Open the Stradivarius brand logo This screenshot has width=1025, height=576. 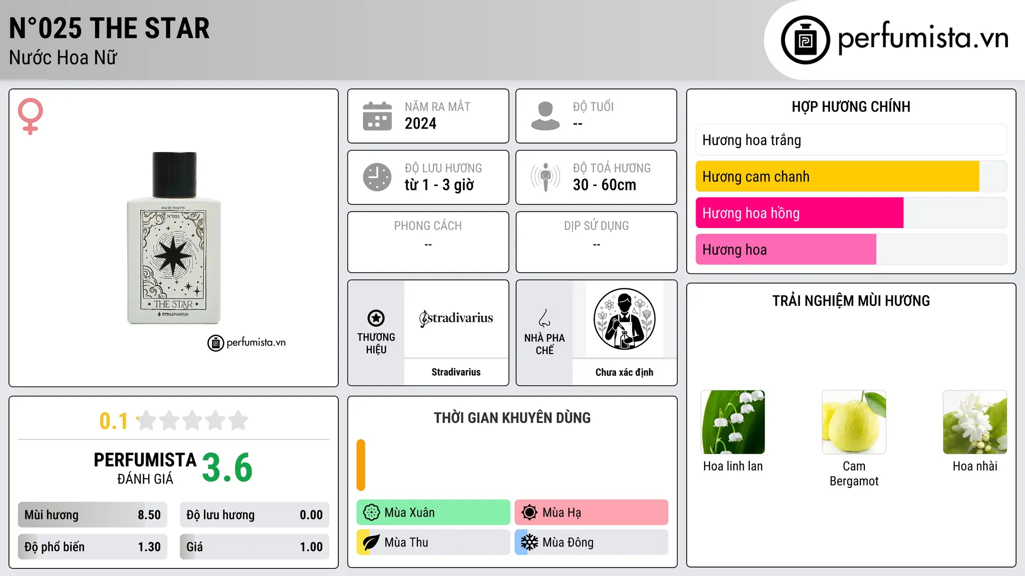coord(456,318)
